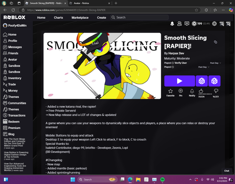
Task: Go to Marketplace in top navigation
Action: (x=80, y=17)
